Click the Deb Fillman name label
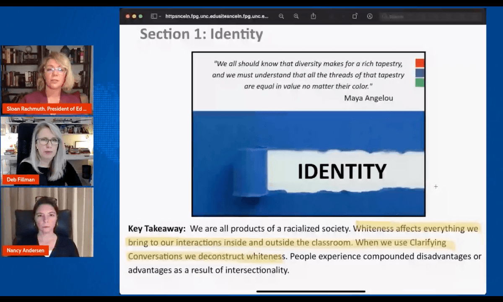Screen dimensions: 503x302 21,180
